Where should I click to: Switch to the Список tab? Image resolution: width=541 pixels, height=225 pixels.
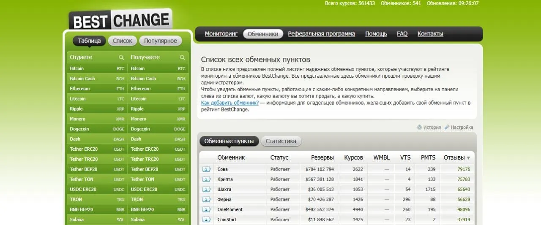pos(123,41)
